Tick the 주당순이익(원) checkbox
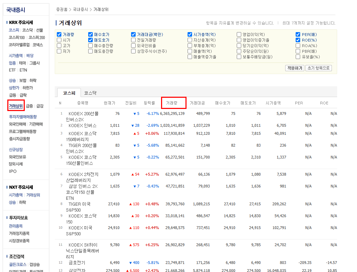 point(239,51)
